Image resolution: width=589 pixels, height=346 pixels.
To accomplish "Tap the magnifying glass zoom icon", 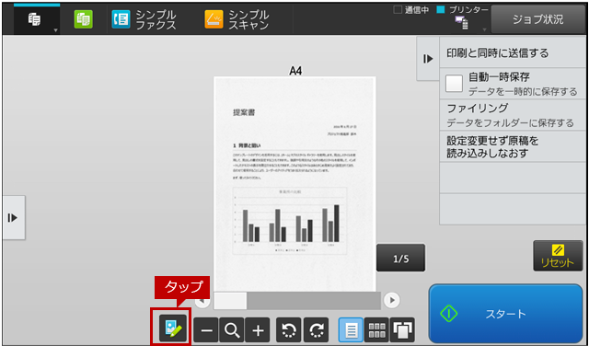I will (232, 329).
